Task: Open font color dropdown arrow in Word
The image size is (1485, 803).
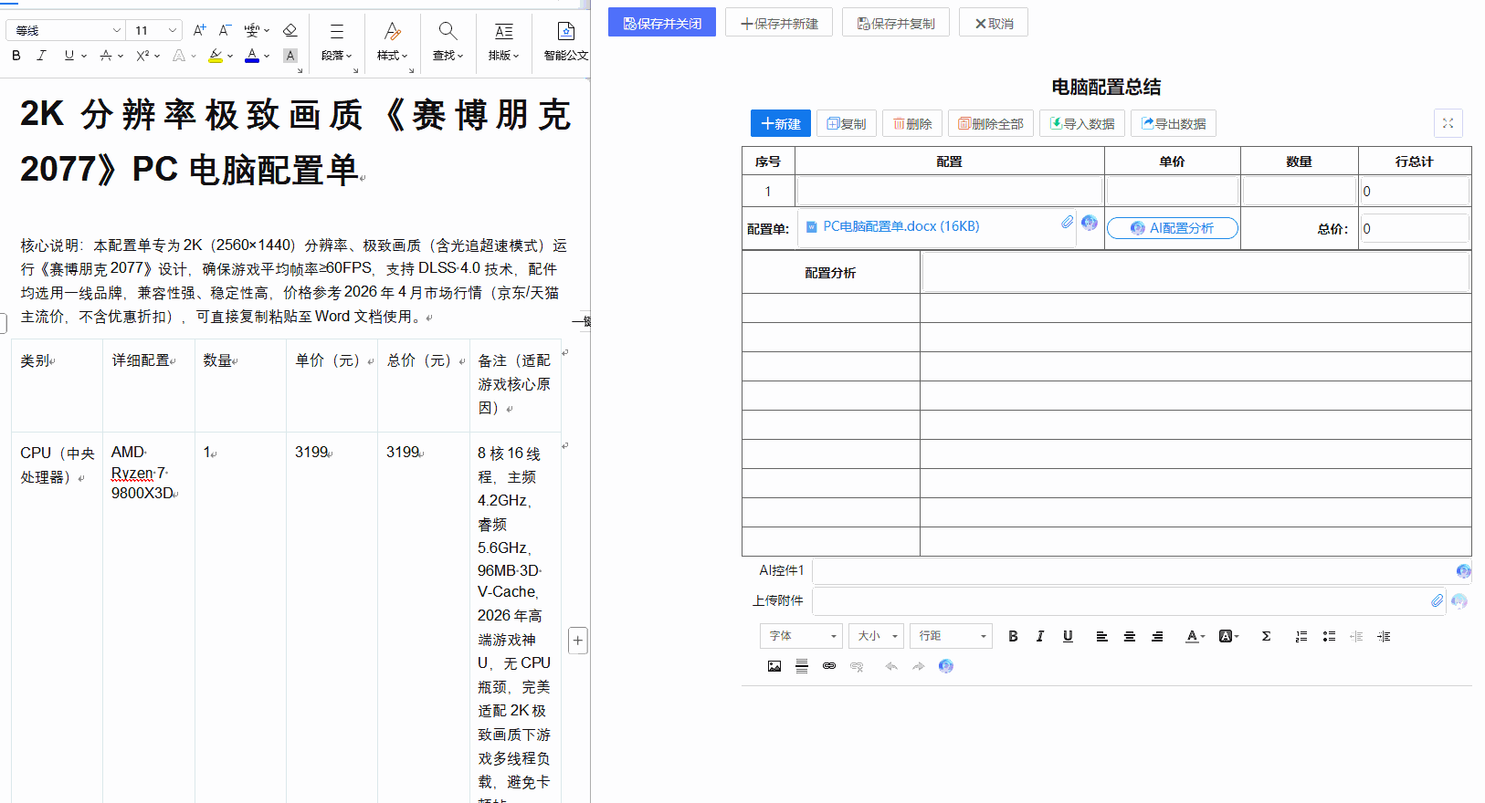Action: tap(267, 57)
